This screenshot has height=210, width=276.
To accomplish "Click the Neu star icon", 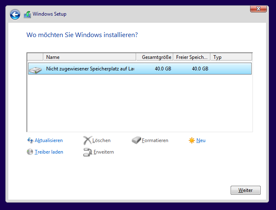I will (192, 140).
